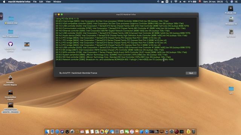Open the Apple menu
This screenshot has height=135, width=241.
4,1
